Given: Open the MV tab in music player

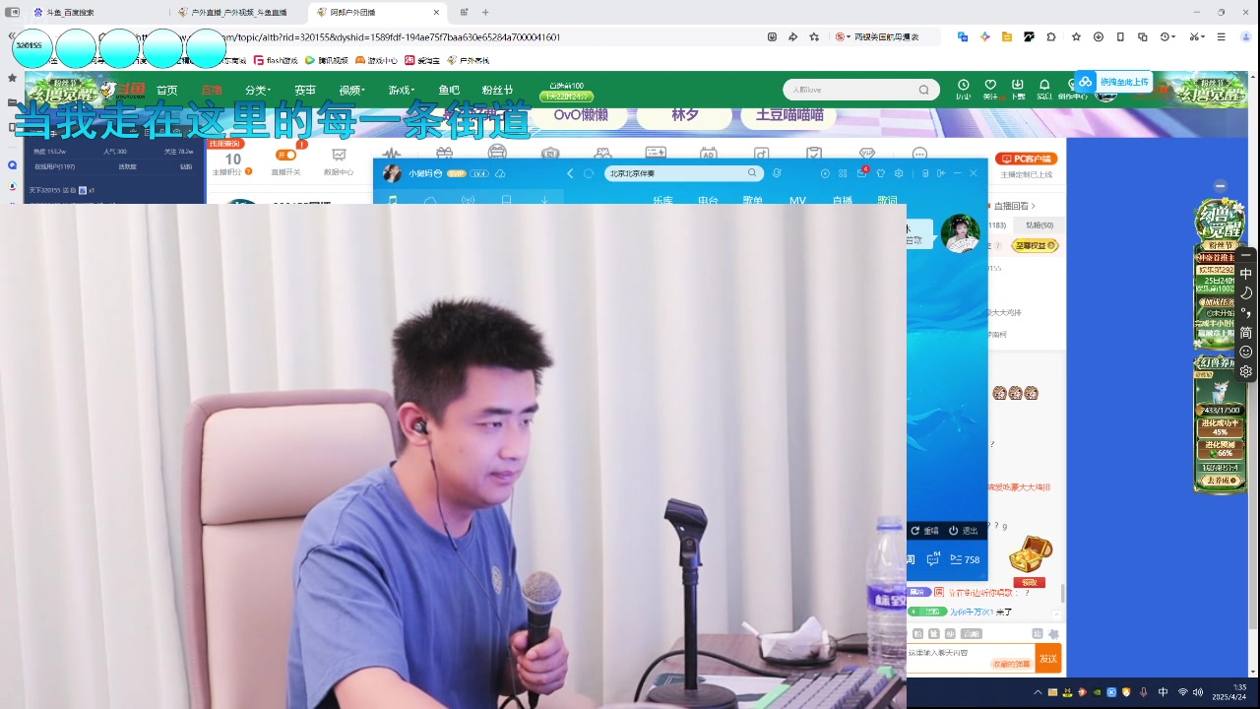Looking at the screenshot, I should point(797,200).
